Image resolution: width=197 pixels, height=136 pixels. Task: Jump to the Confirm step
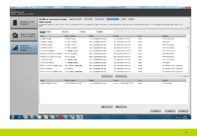131,19
